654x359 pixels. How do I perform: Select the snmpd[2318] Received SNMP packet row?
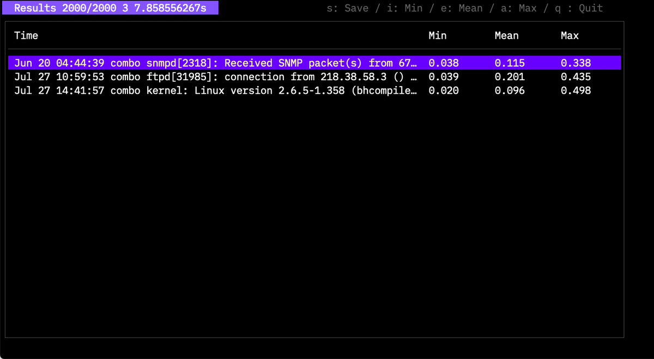(x=315, y=63)
